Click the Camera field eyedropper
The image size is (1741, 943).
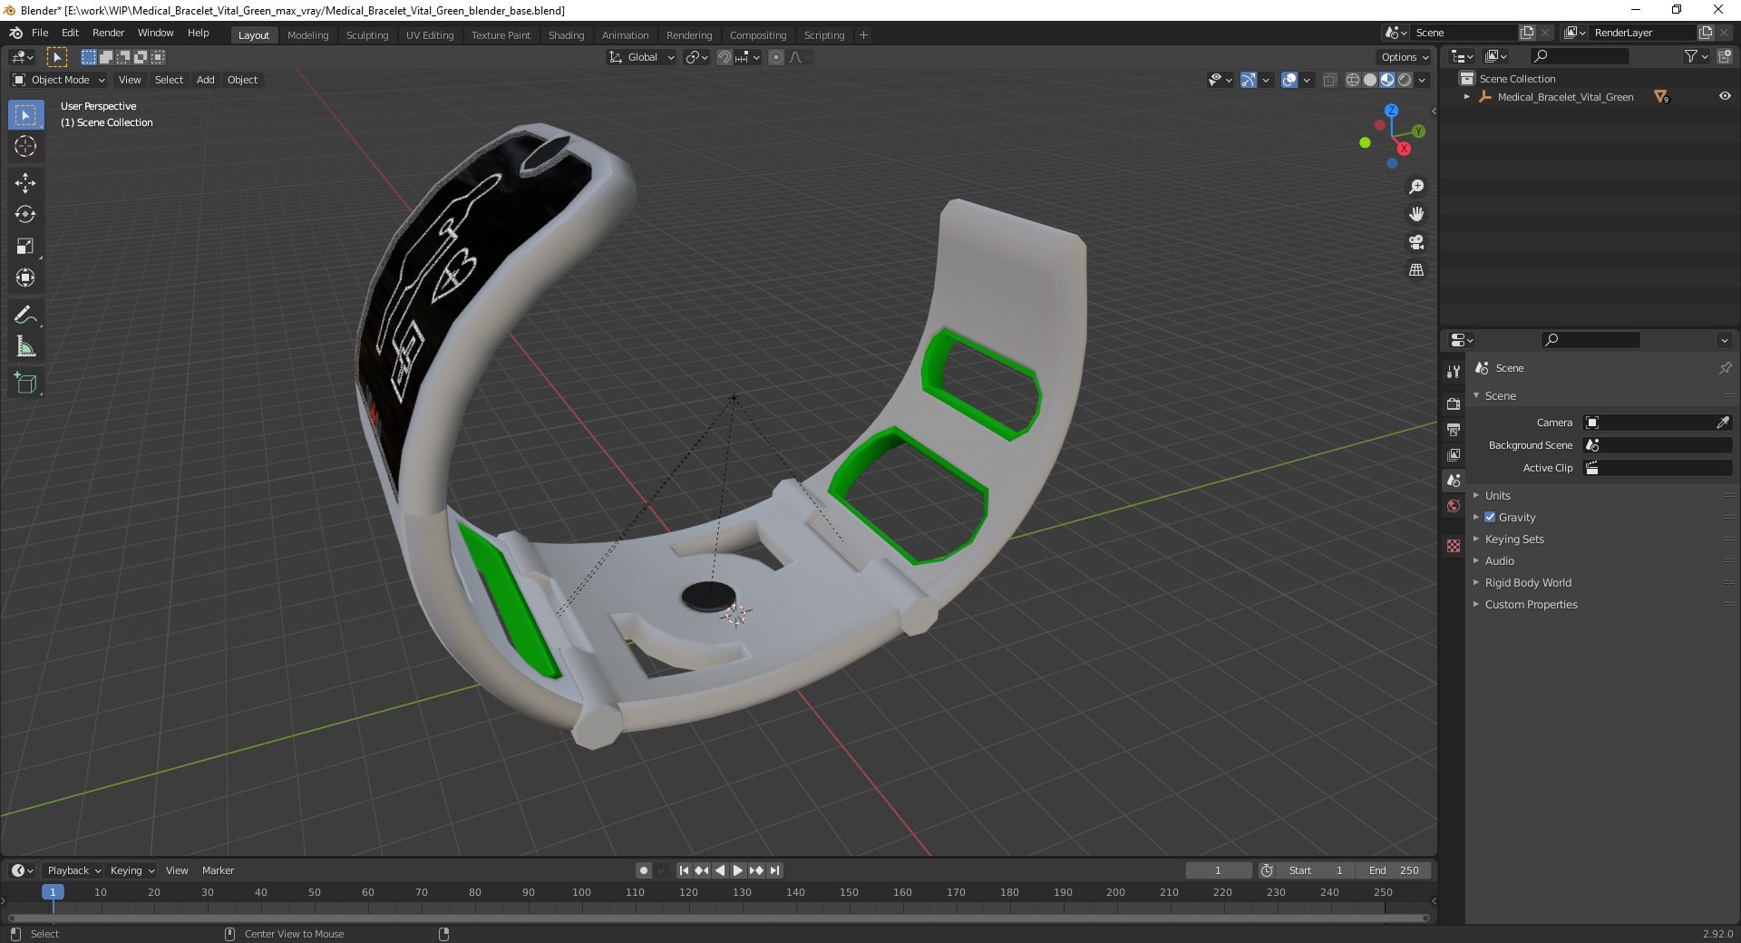(1723, 423)
